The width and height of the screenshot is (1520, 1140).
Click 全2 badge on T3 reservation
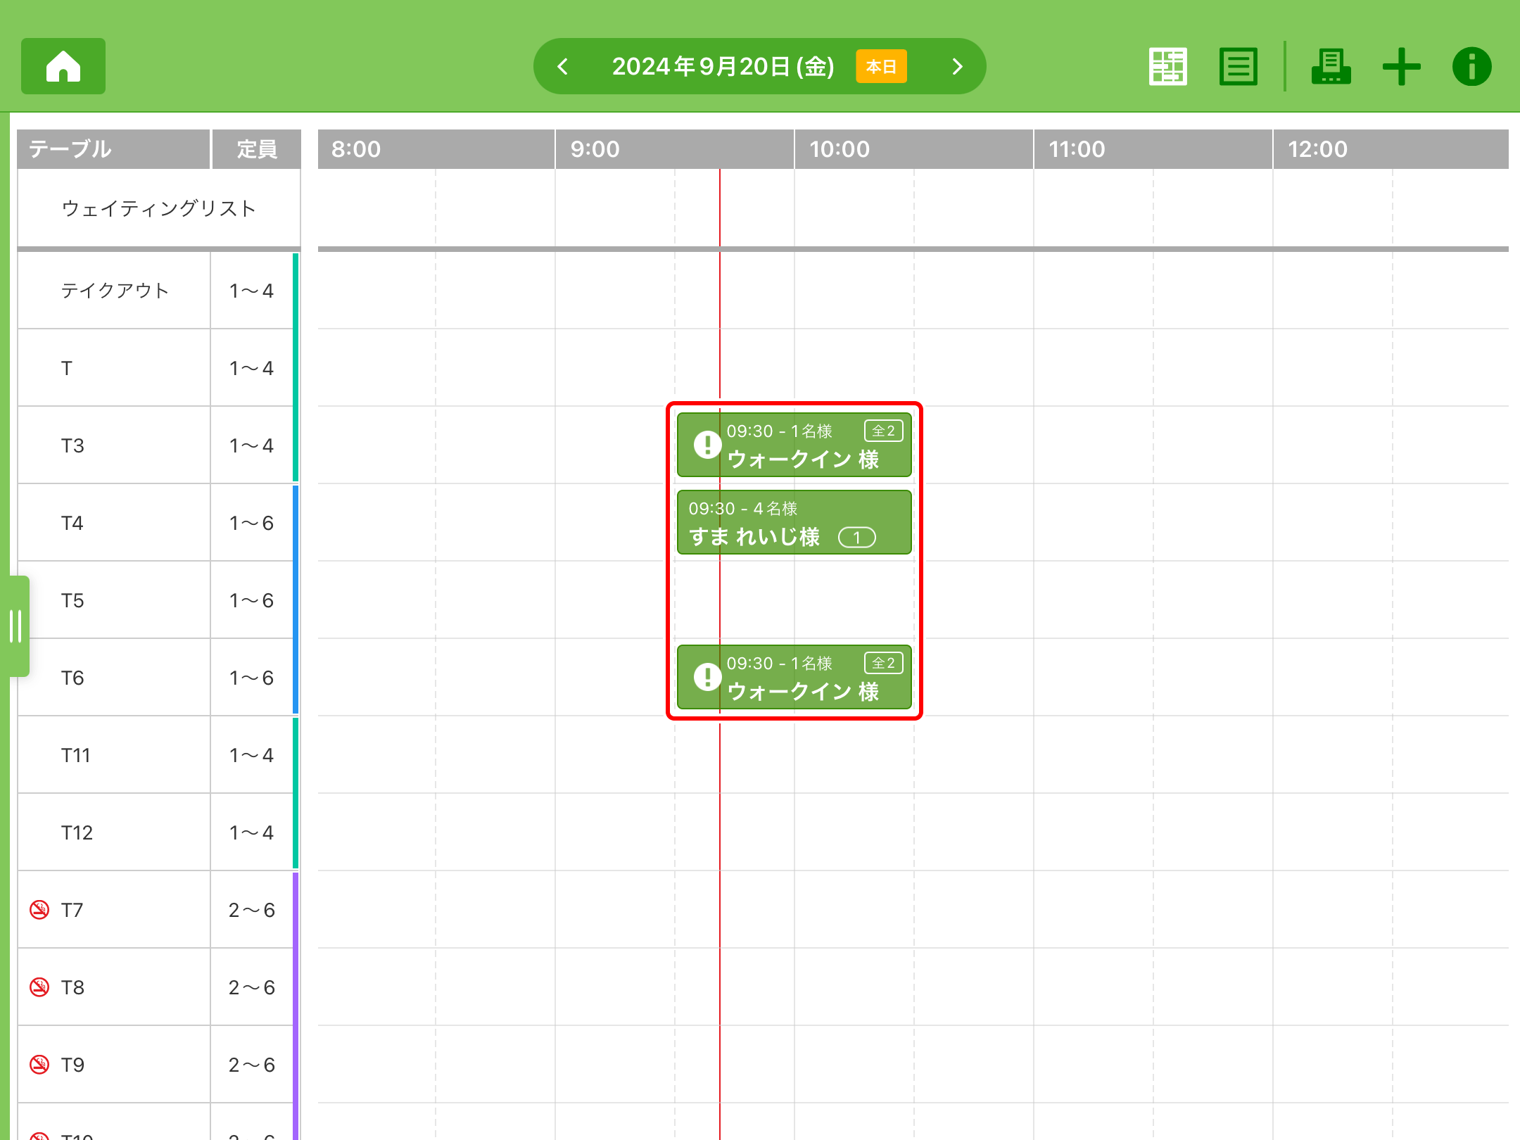click(883, 431)
